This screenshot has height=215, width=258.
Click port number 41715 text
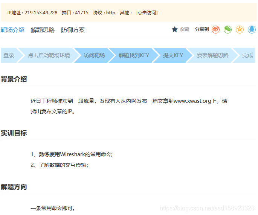tap(82, 13)
